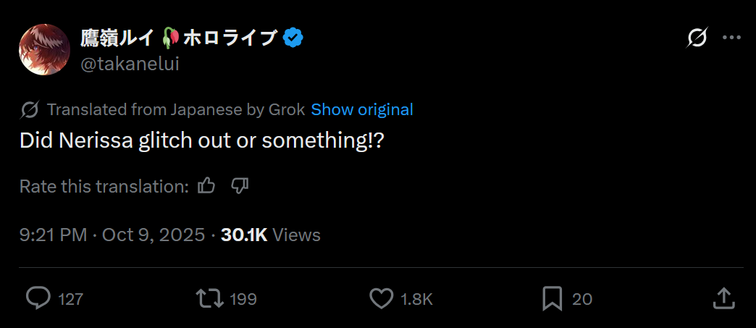Show original Japanese text

[x=362, y=110]
